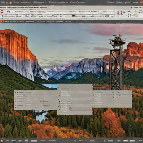143x143 pixels.
Task: Toggle the checkbox icon in the middle panel header
Action: (x=59, y=89)
